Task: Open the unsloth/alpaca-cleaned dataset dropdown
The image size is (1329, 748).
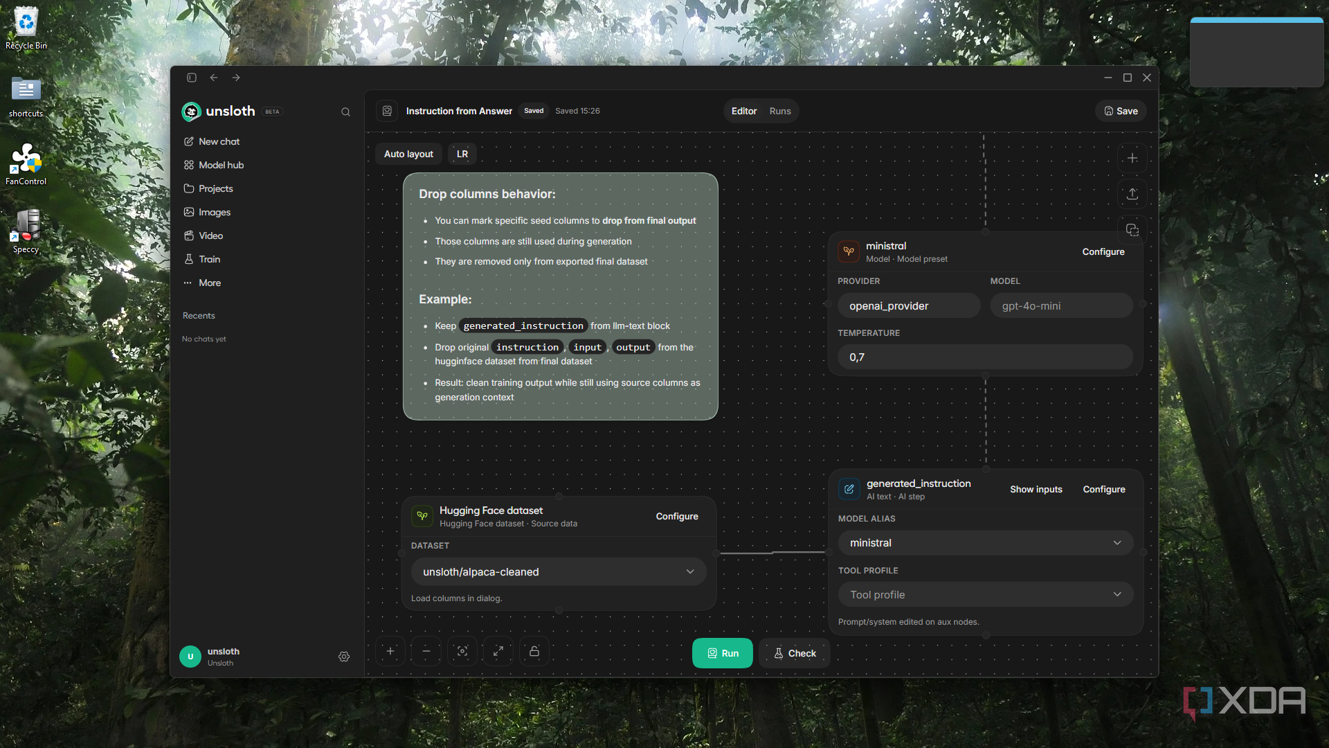Action: coord(559,571)
